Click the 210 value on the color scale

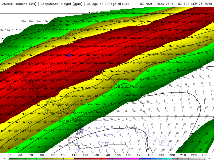[x=183, y=155]
